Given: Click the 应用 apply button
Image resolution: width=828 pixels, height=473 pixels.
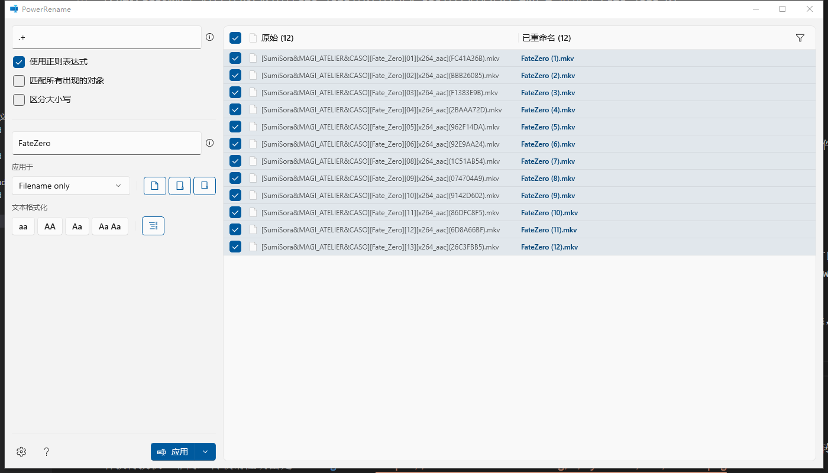Looking at the screenshot, I should click(x=173, y=452).
